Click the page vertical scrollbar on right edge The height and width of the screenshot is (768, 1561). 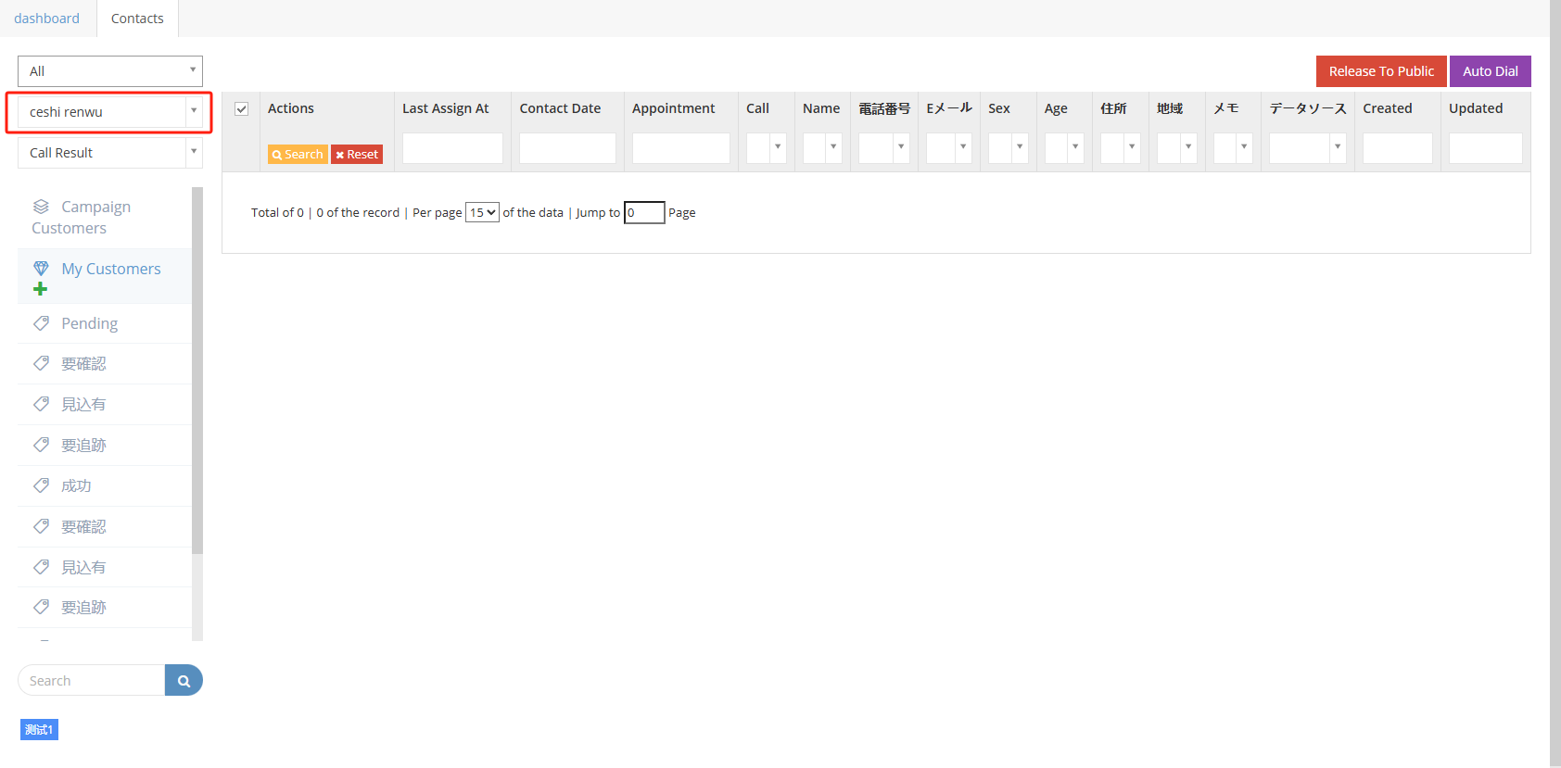1555,384
